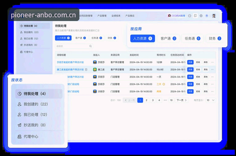
Task: Click 等待时长 column header
Action: [161, 55]
